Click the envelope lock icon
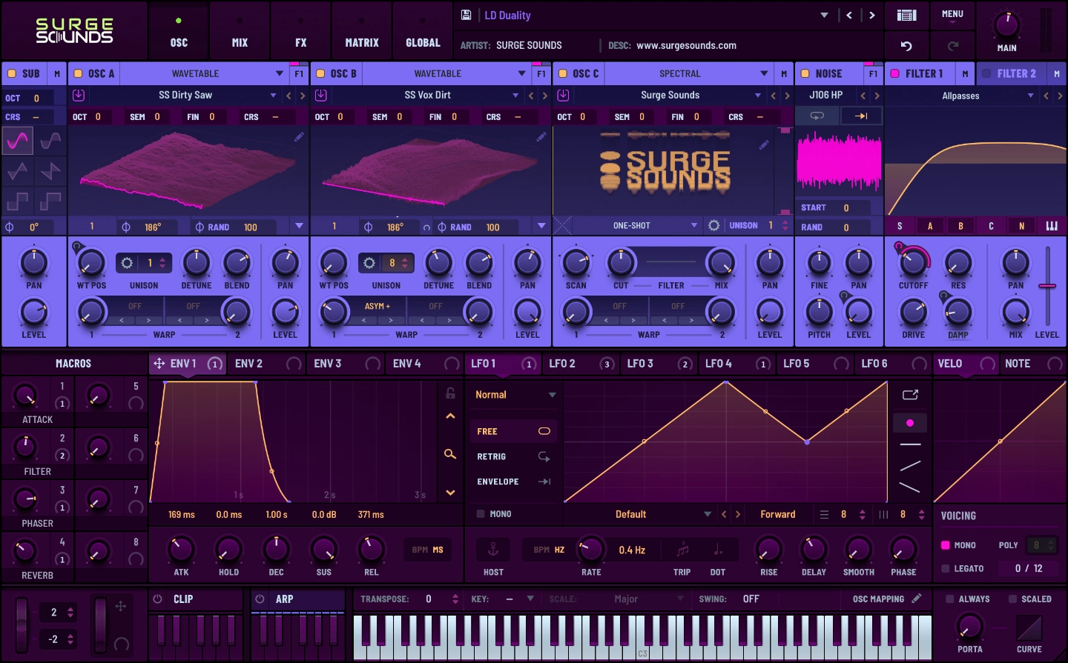 (450, 393)
